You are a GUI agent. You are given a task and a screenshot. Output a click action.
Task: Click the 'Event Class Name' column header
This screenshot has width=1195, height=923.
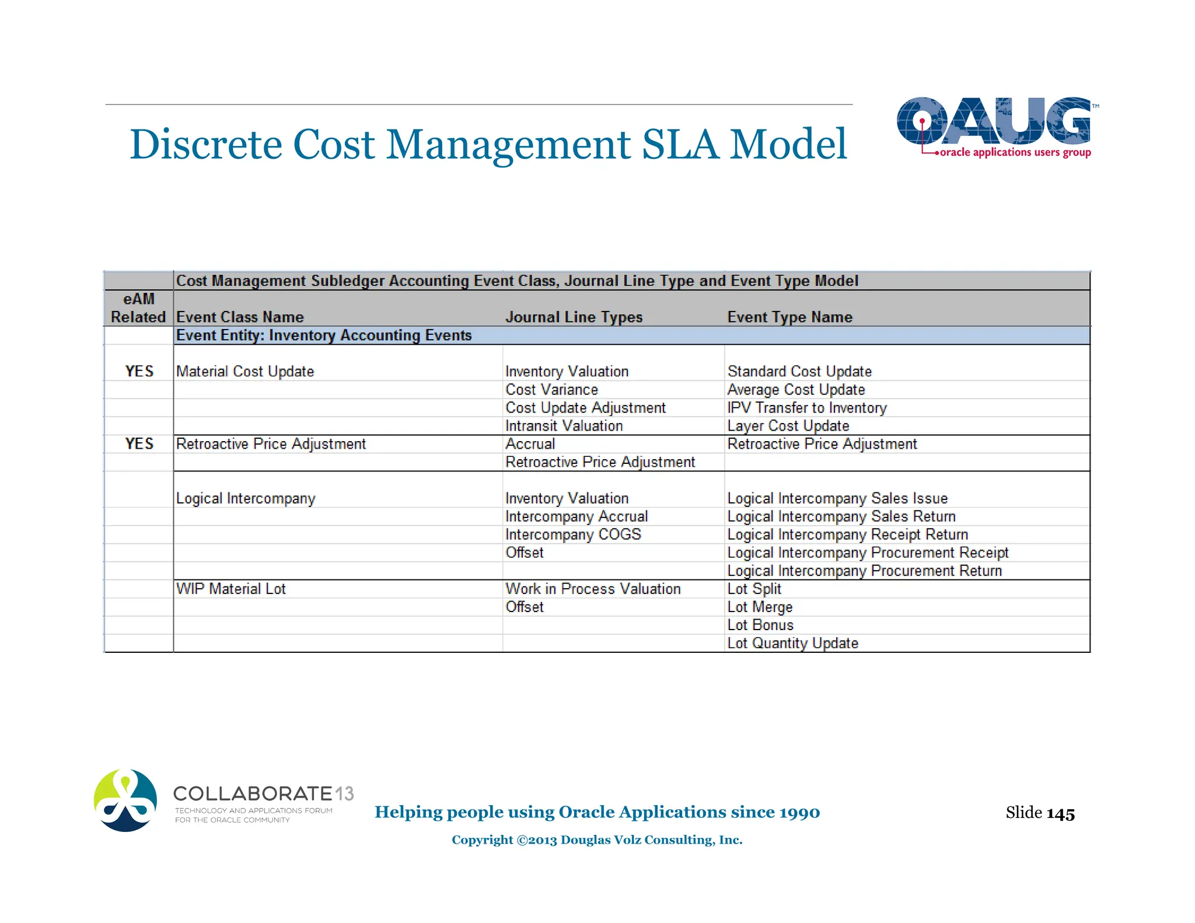pyautogui.click(x=240, y=317)
